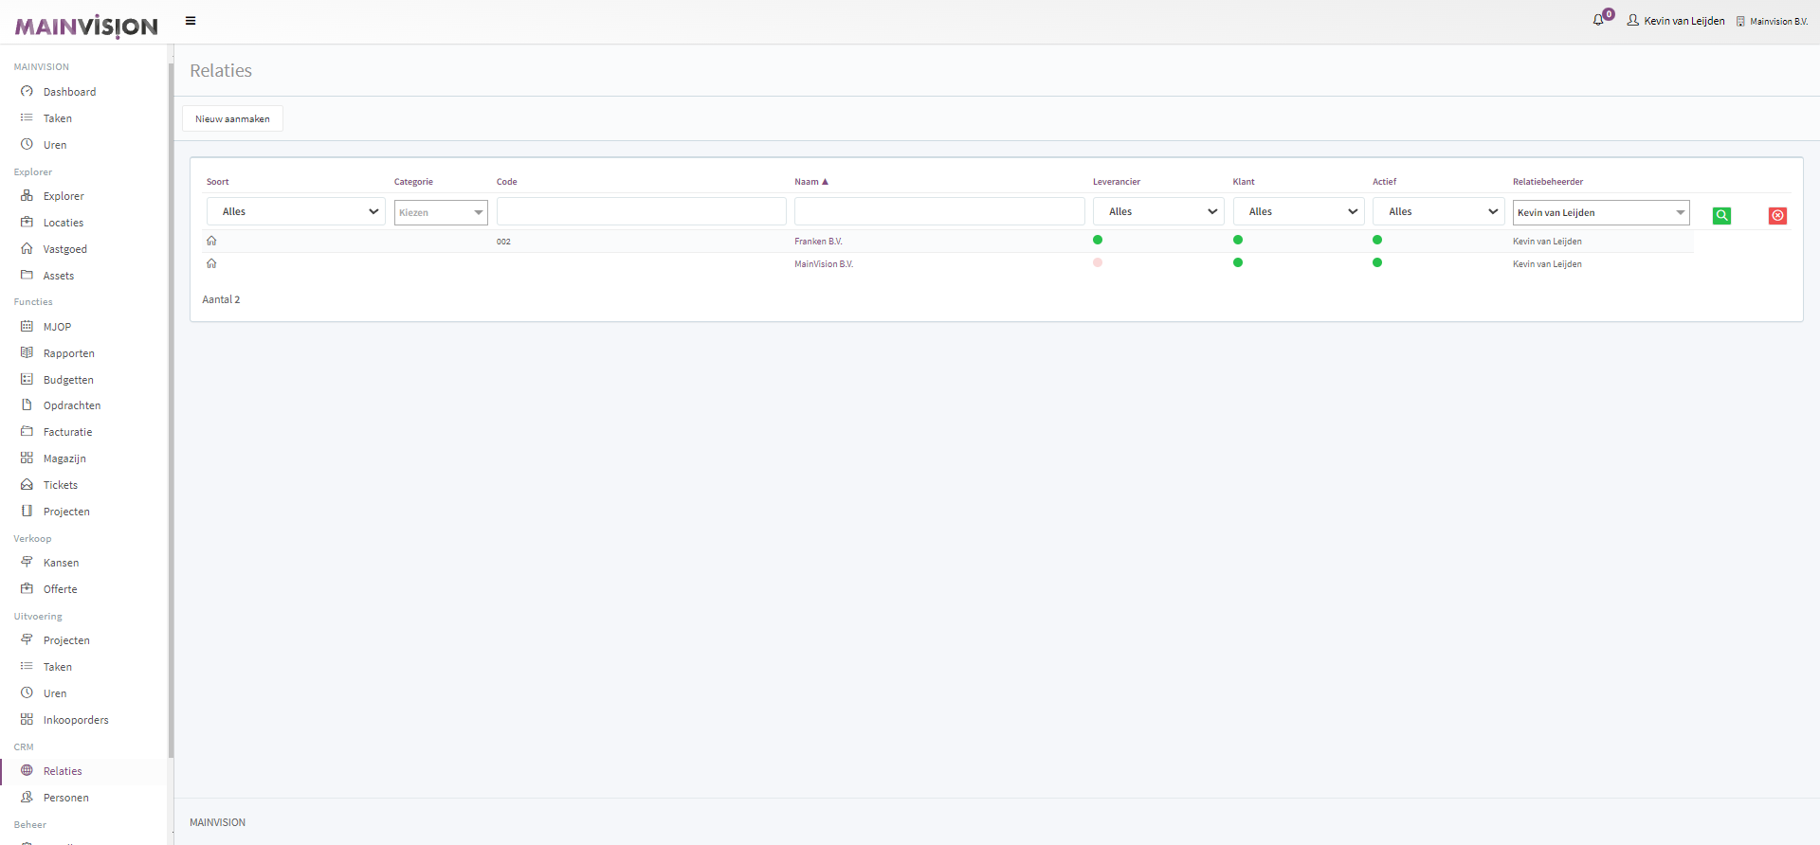Open the MainVision B.V. relation
Screen dimensions: 1820x845
[x=824, y=264]
